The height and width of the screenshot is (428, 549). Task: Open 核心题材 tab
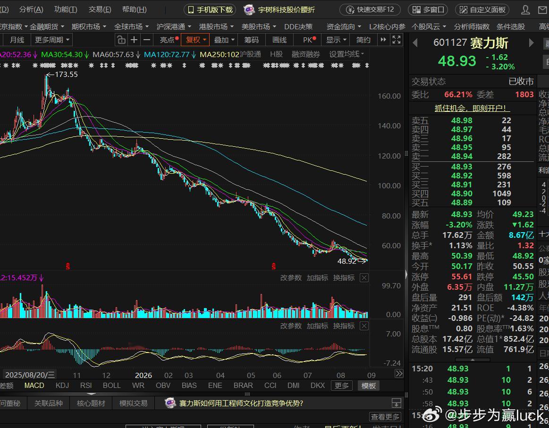(x=91, y=403)
